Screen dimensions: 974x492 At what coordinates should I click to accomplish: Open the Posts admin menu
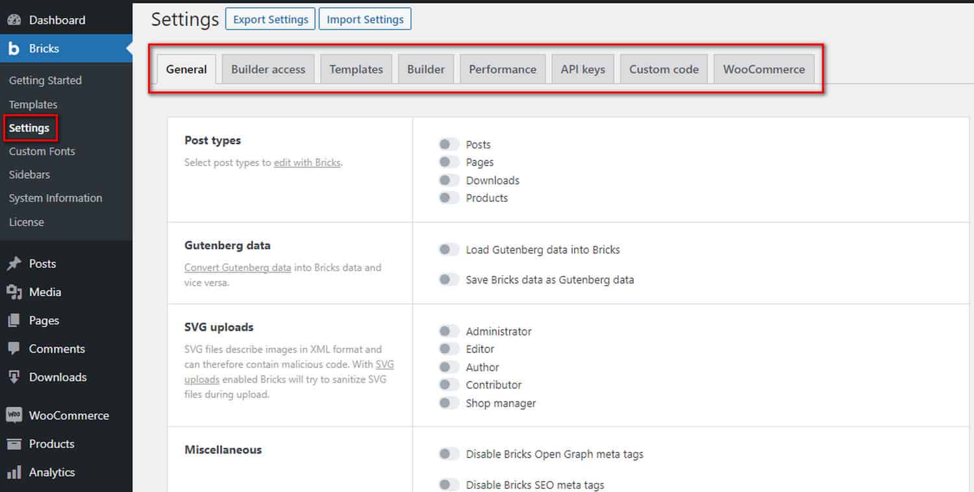pos(66,264)
